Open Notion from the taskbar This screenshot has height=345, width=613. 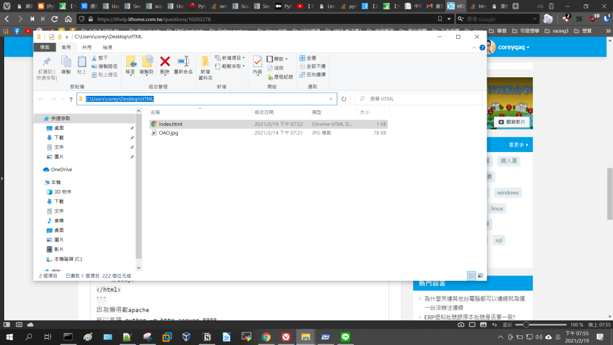[x=207, y=337]
